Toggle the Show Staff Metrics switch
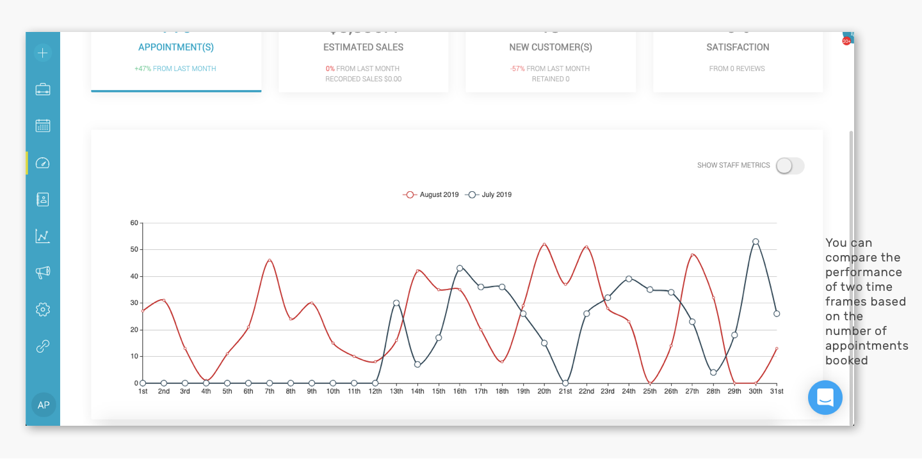 coord(790,166)
